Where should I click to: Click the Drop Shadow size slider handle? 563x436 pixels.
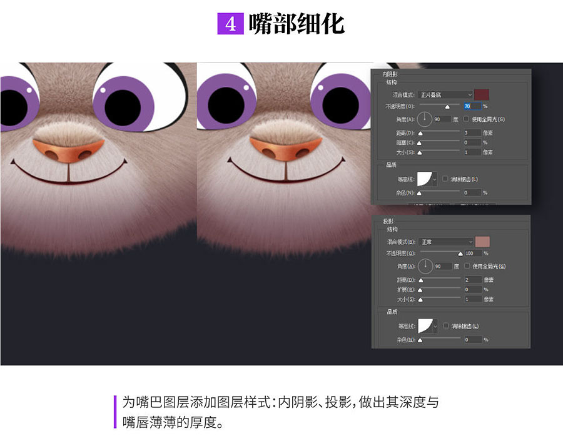(x=420, y=300)
